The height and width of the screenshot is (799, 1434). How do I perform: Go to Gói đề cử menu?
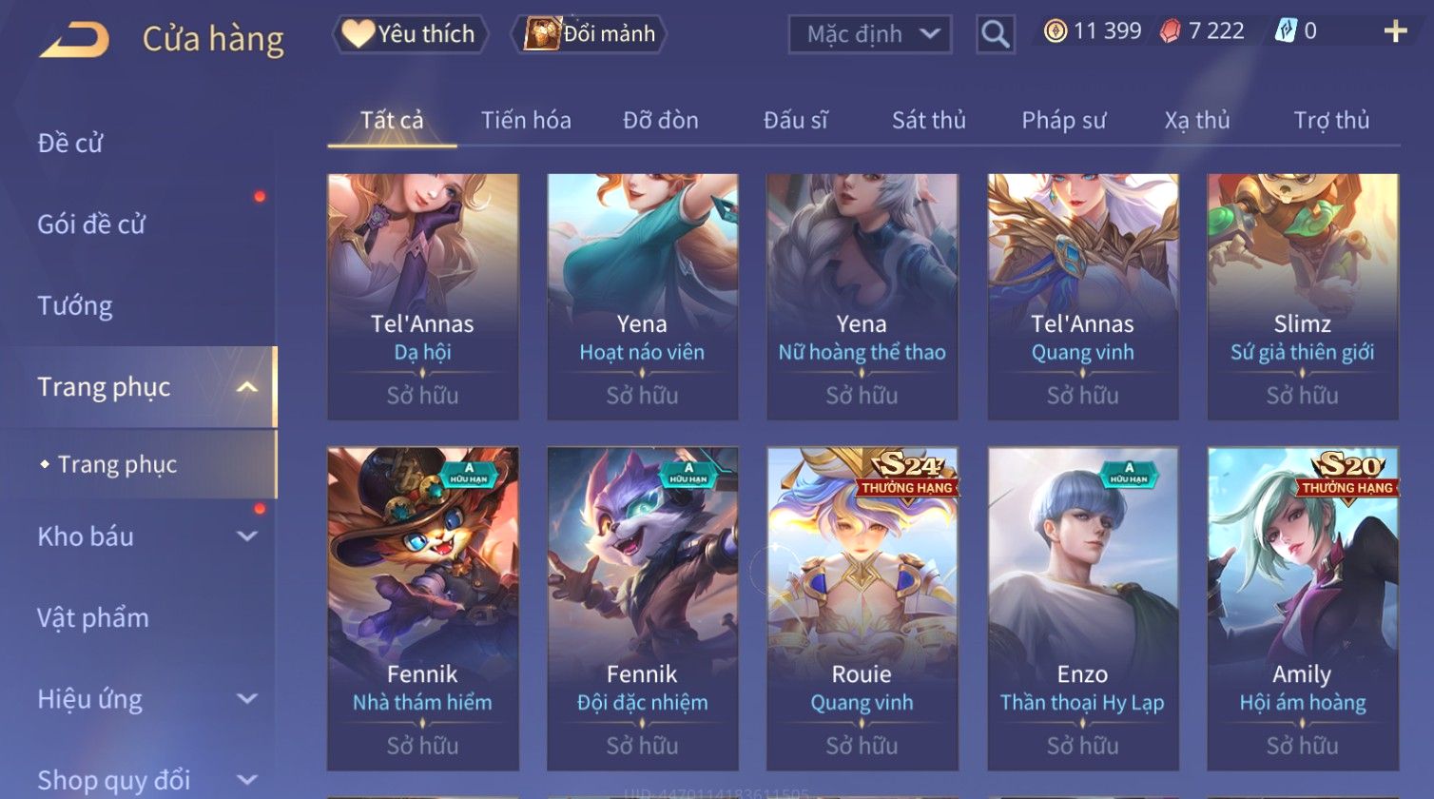click(91, 224)
